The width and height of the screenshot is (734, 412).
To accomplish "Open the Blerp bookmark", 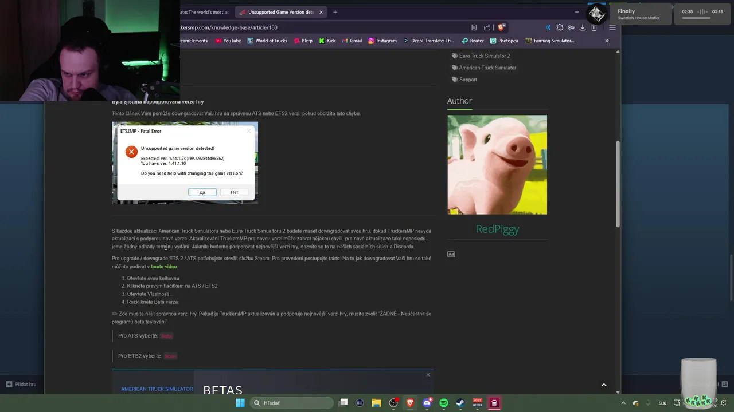I will click(x=303, y=41).
